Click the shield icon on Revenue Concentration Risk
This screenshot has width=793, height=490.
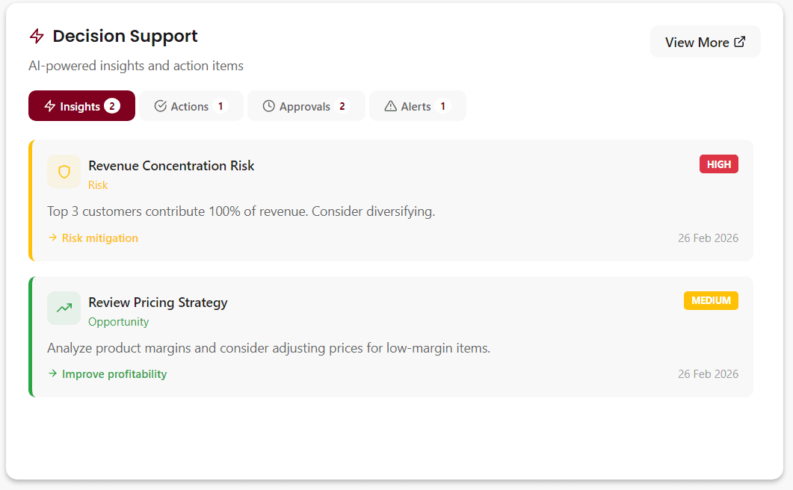click(64, 171)
